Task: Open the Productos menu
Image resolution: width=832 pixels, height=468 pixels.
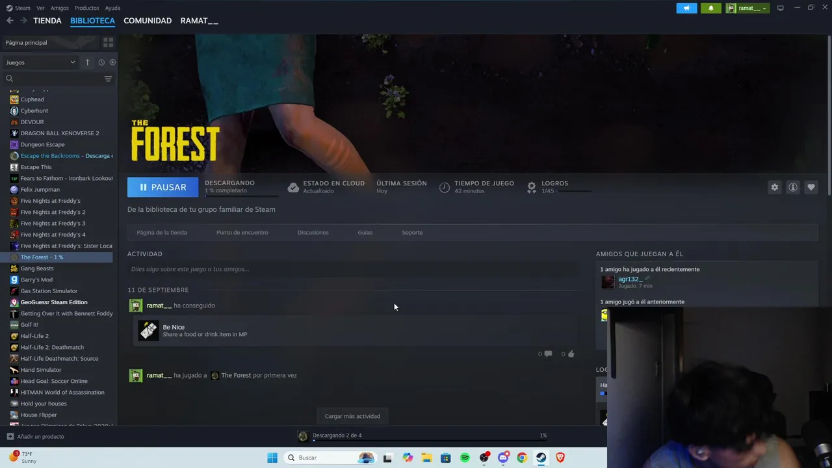Action: click(86, 8)
